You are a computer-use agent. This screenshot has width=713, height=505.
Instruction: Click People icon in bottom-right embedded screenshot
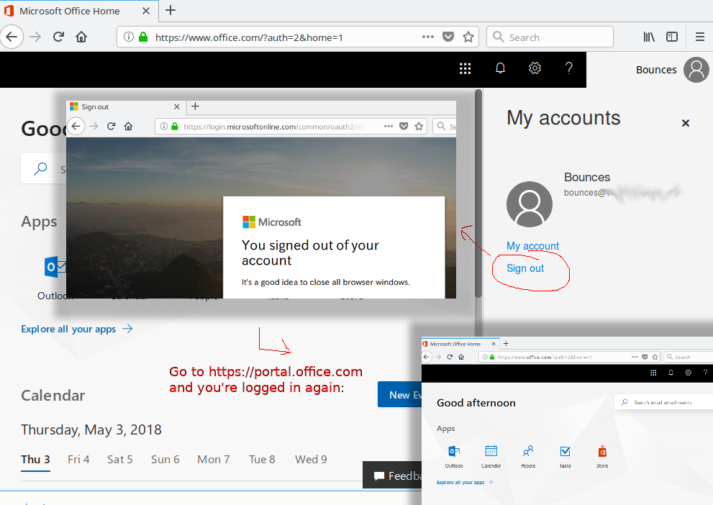point(528,451)
